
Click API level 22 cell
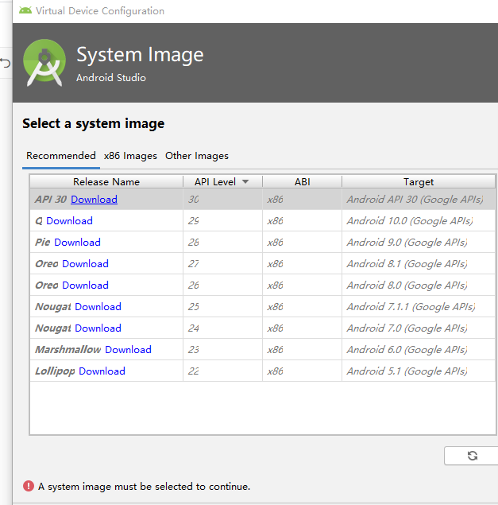(x=222, y=371)
